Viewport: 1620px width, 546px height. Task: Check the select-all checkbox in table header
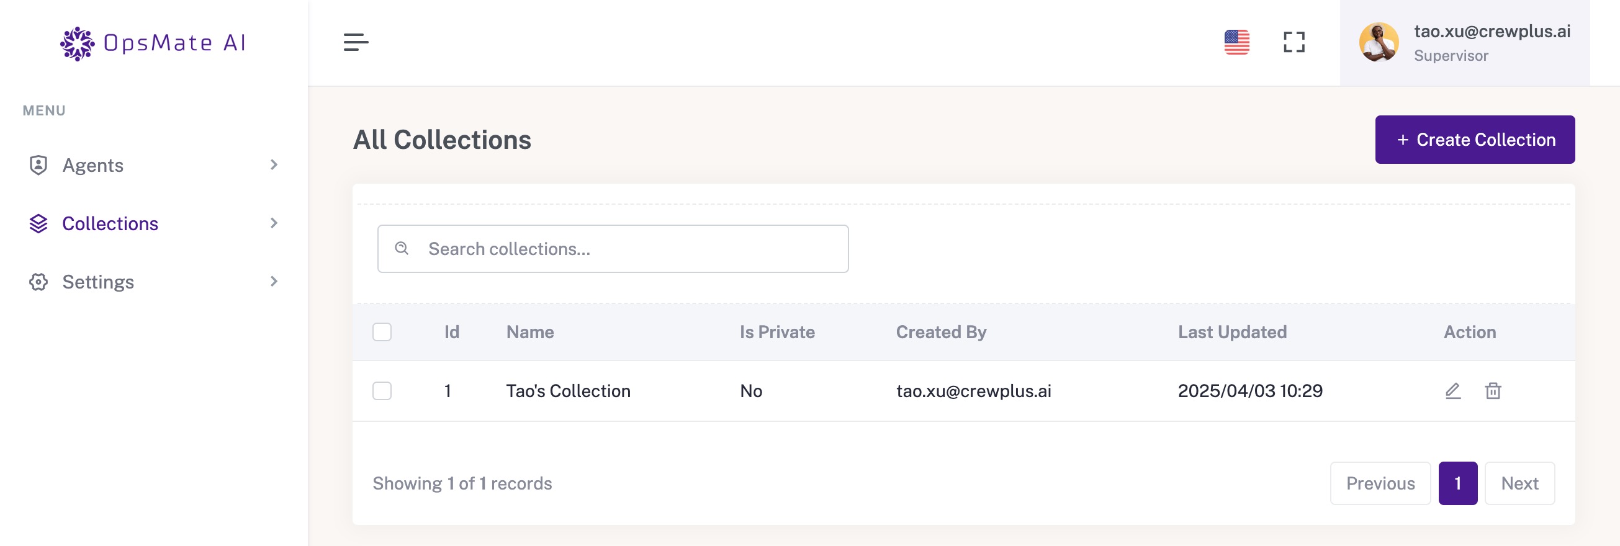[x=382, y=332]
